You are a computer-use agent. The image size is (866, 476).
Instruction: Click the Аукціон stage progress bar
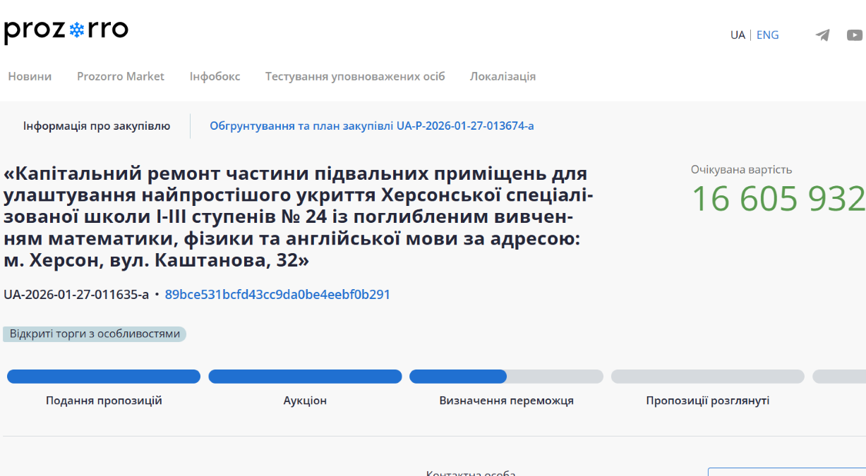[305, 377]
